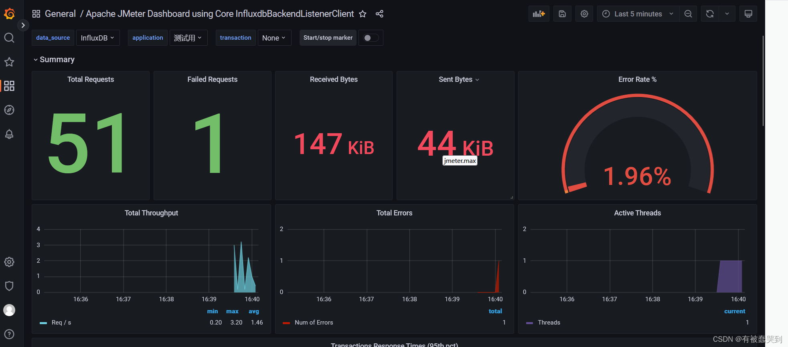Open Configuration gear icon in sidebar

[9, 262]
